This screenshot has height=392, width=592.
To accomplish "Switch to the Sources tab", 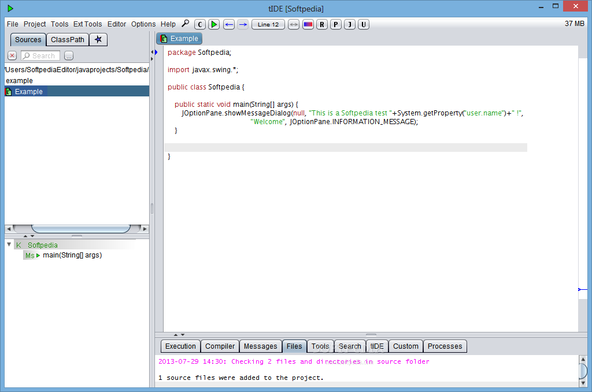I will click(x=28, y=40).
